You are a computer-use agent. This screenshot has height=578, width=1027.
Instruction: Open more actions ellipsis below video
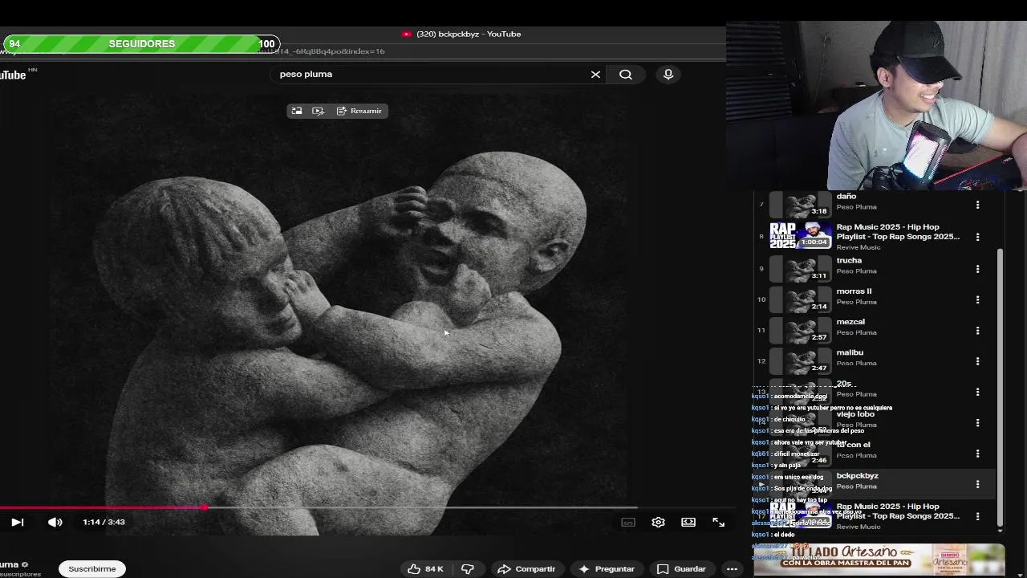tap(732, 568)
